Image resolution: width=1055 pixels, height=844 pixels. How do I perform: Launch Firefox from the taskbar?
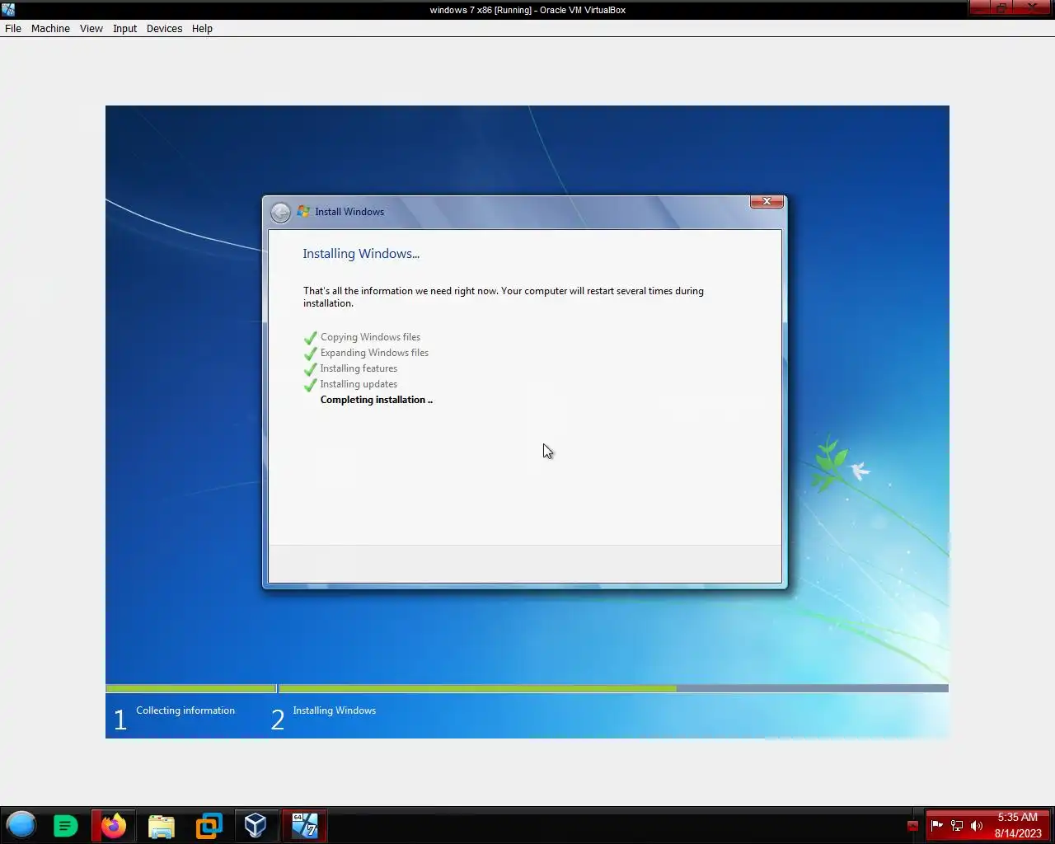113,826
